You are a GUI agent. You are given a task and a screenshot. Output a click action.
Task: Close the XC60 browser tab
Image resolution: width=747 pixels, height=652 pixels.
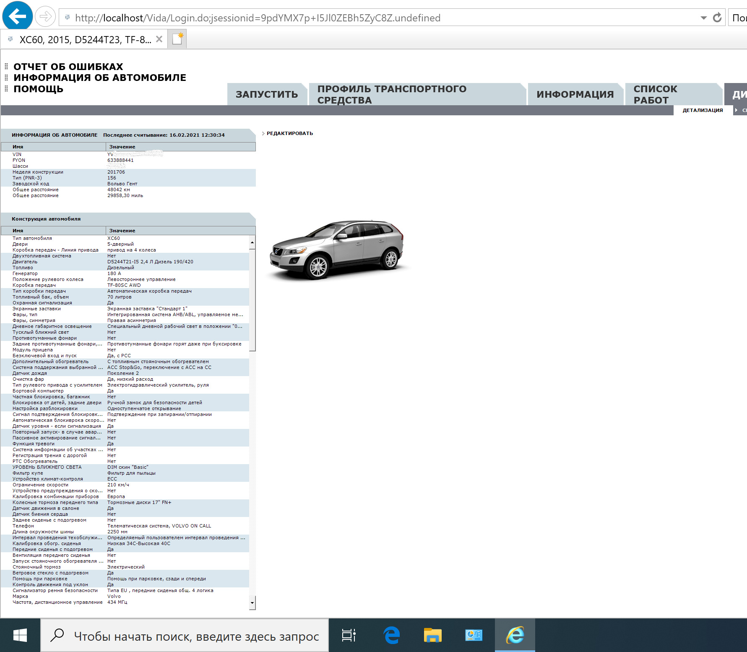(159, 39)
